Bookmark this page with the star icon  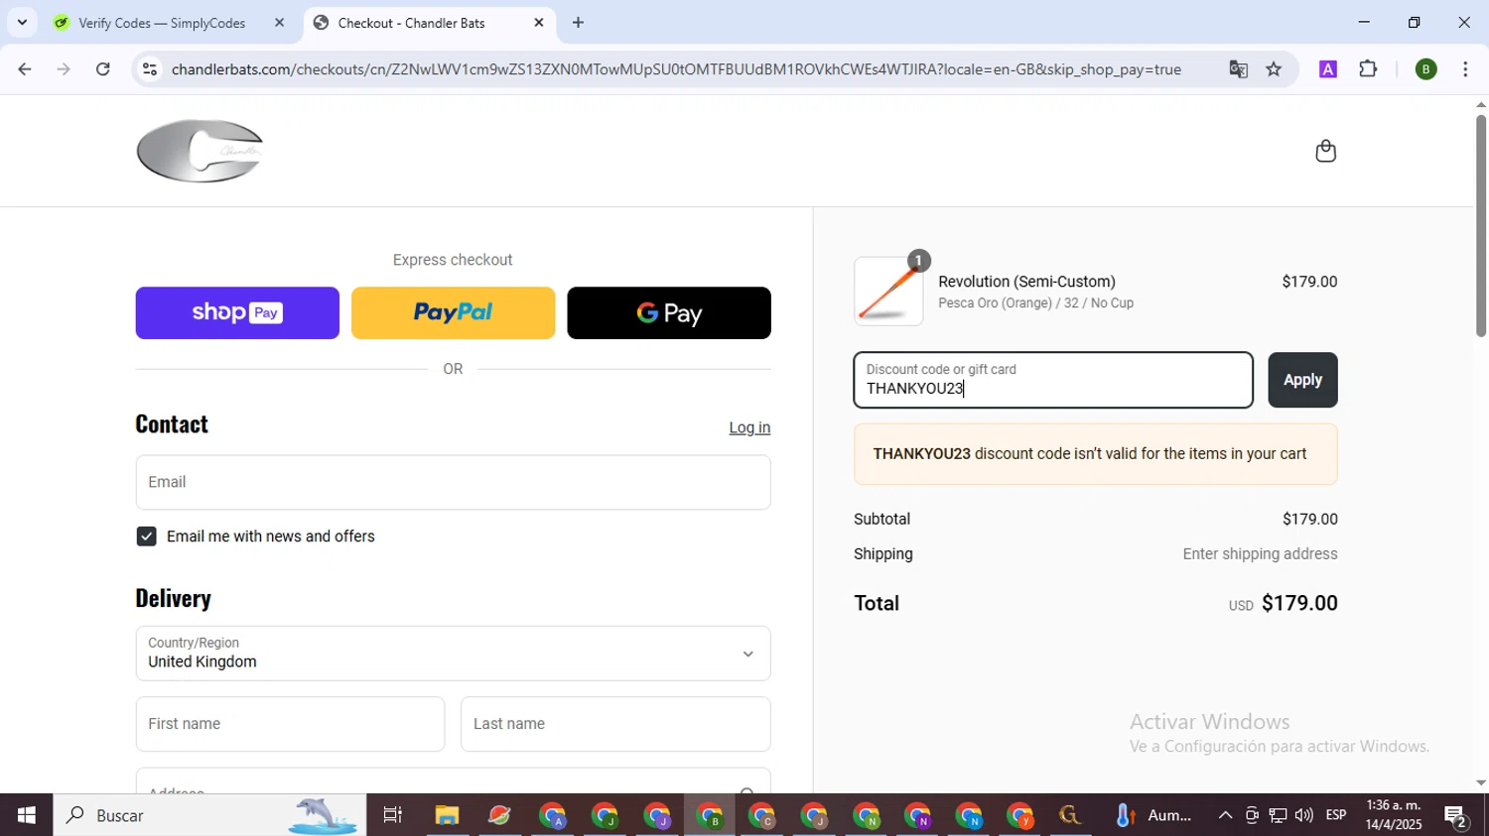click(1274, 69)
